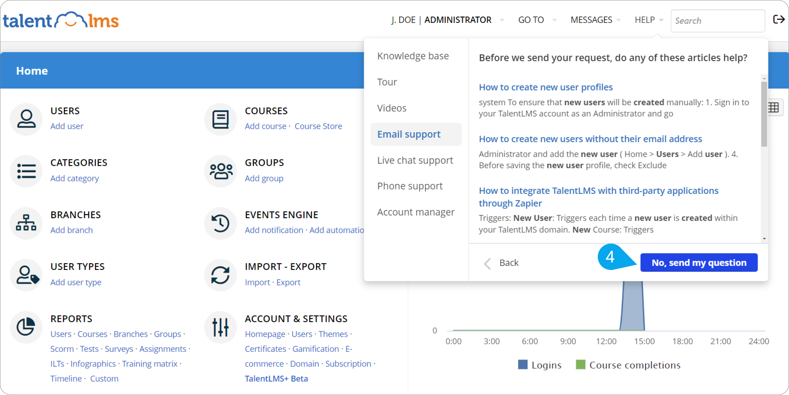The image size is (789, 395).
Task: Click Add category link
Action: (74, 178)
